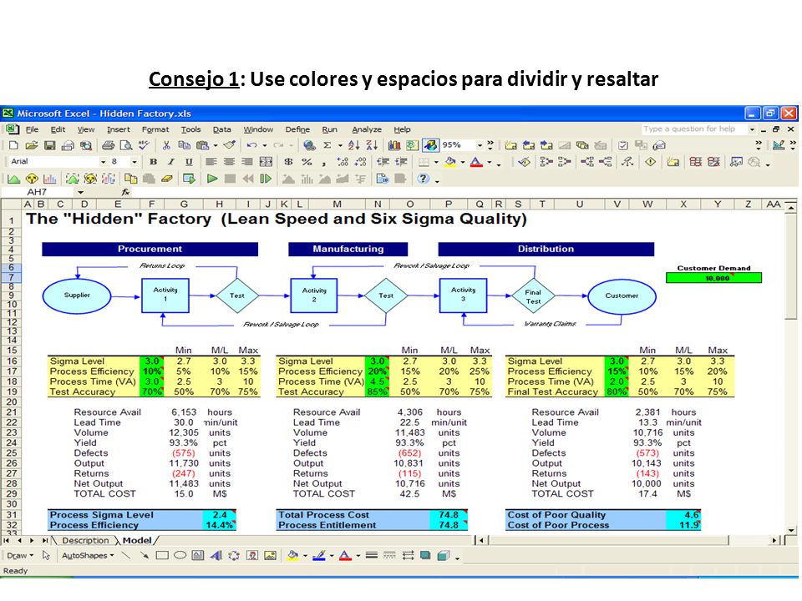Click the vertical scrollbar down arrow
The height and width of the screenshot is (601, 802).
[x=791, y=530]
